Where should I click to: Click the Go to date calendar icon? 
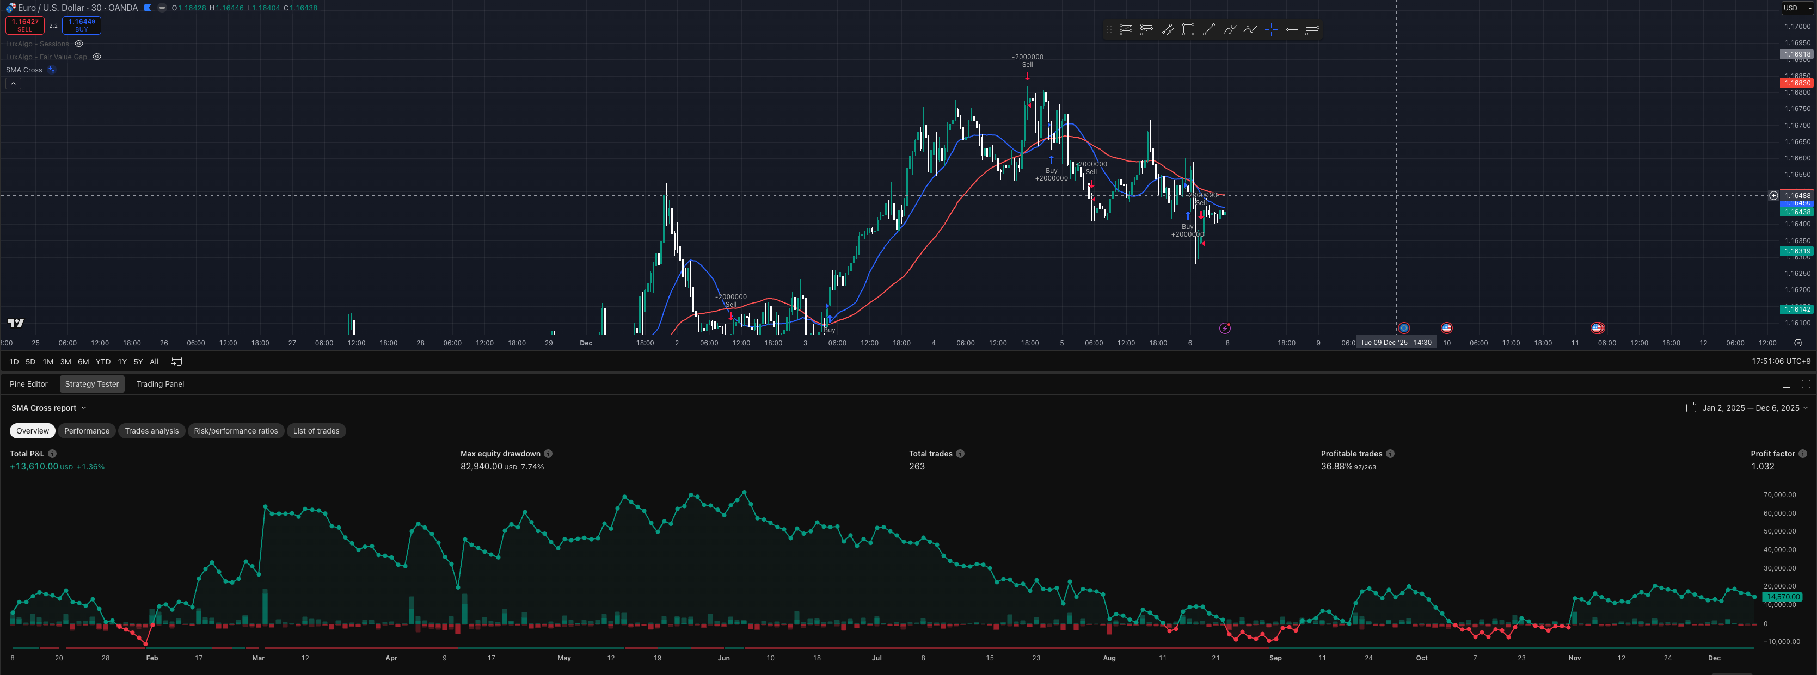coord(177,362)
